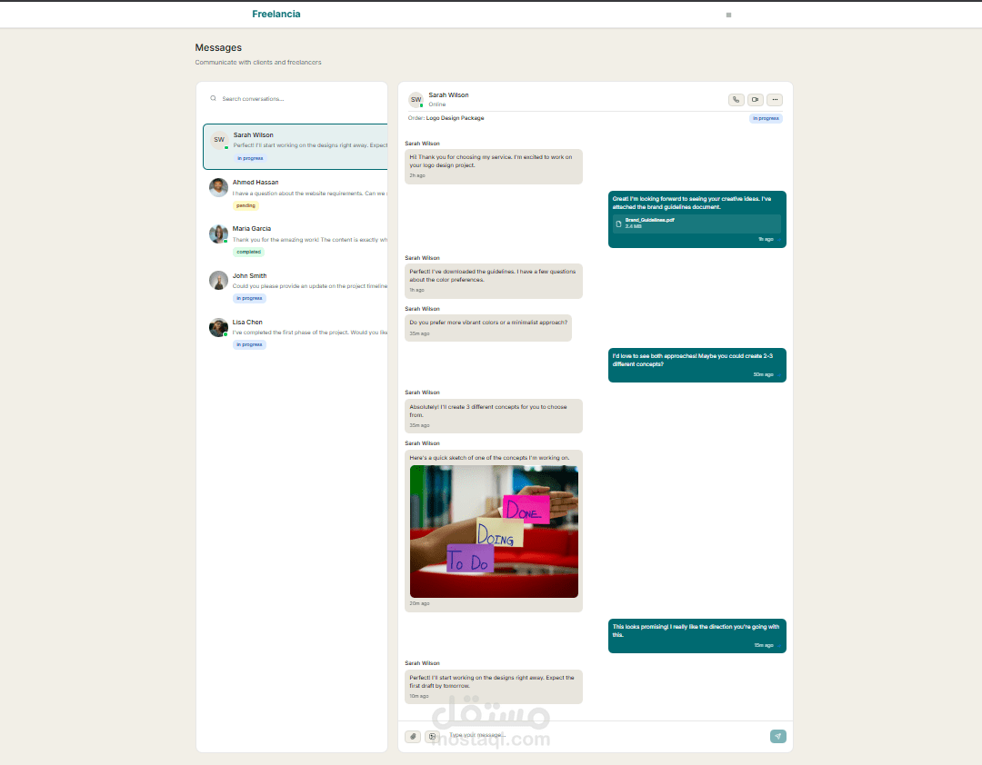The width and height of the screenshot is (982, 765).
Task: Click the message 'This looks promising!'
Action: coord(697,635)
